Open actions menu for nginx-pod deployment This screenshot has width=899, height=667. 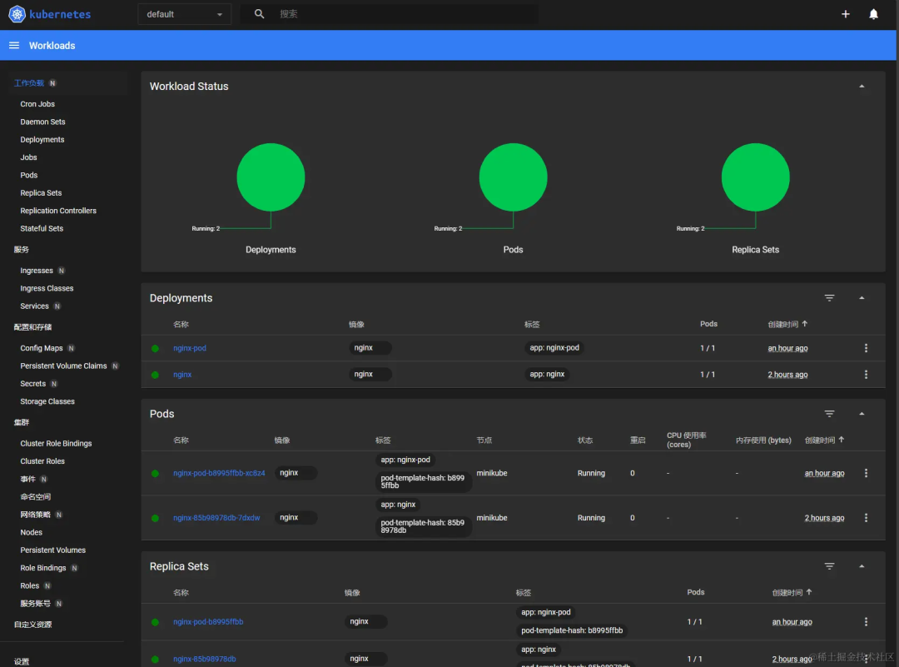(866, 348)
